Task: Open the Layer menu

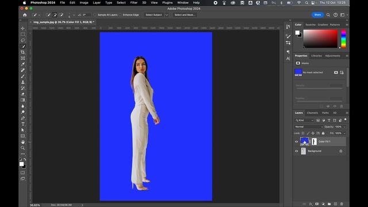Action: [97, 2]
